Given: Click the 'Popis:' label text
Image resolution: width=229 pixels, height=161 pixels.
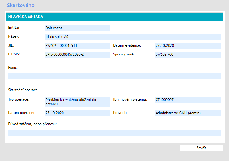Looking at the screenshot, I should 13,67.
